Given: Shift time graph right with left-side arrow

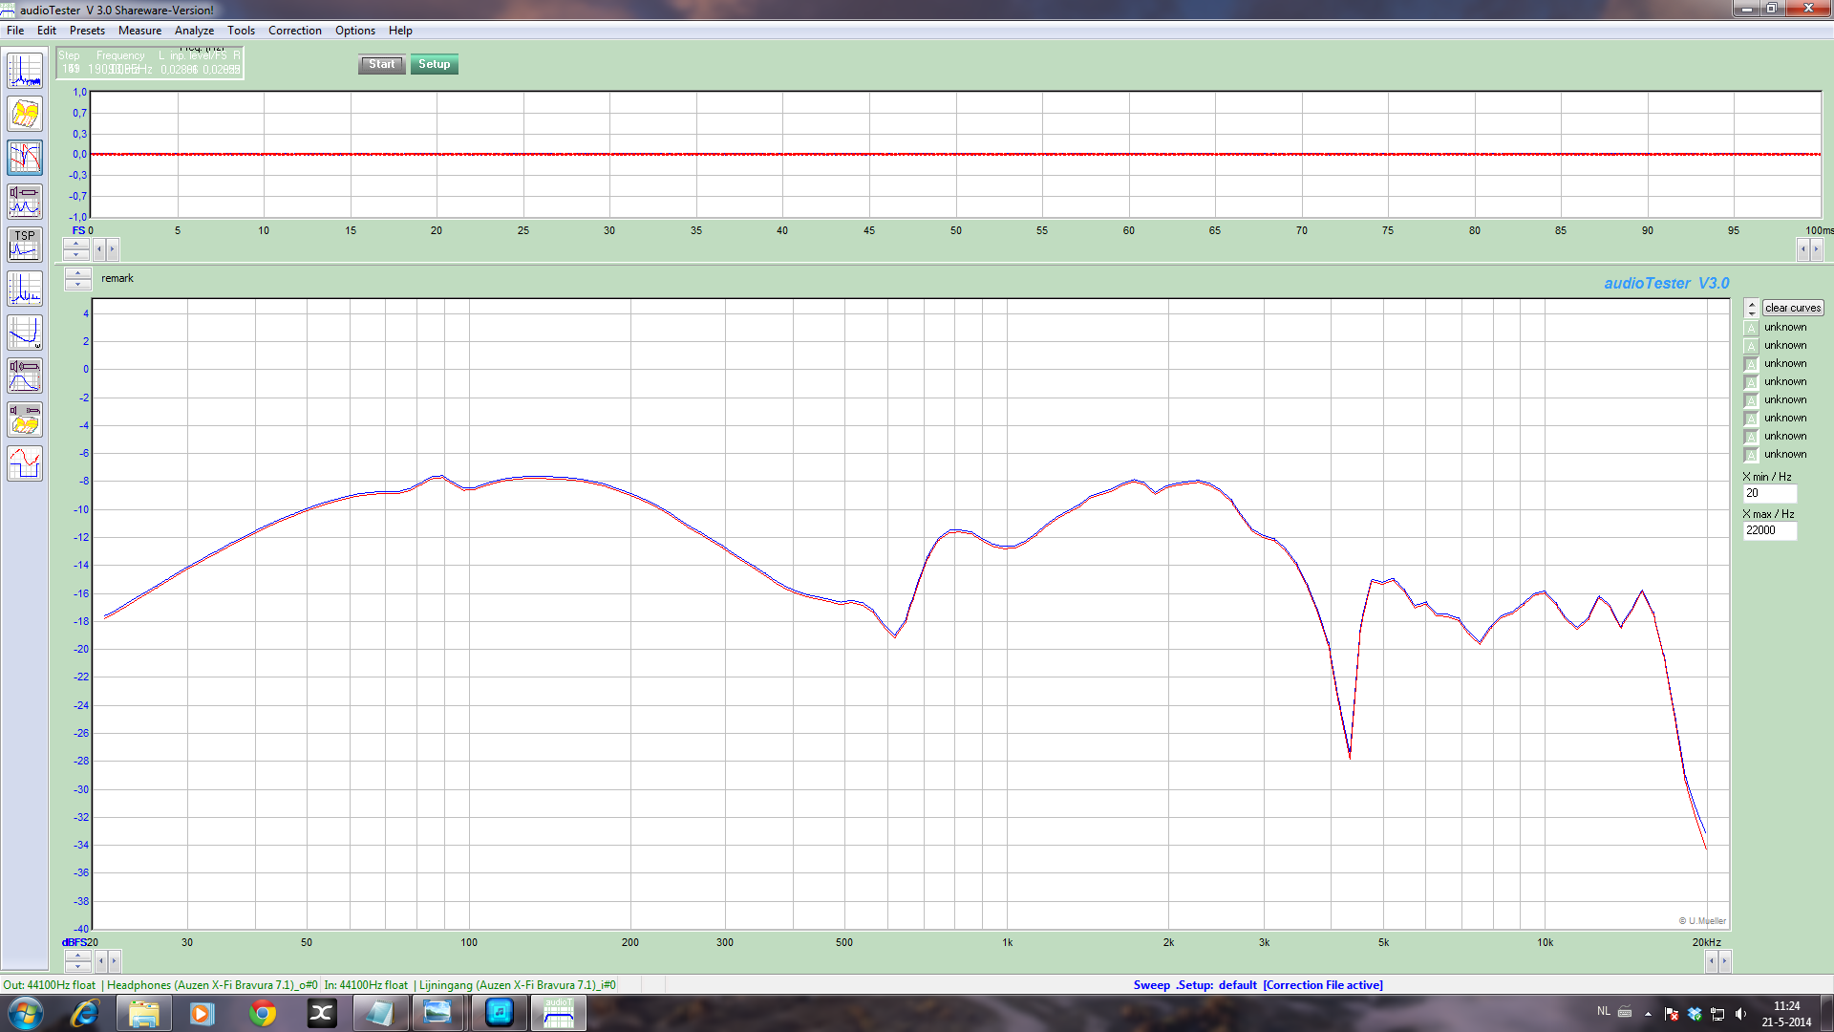Looking at the screenshot, I should click(112, 249).
